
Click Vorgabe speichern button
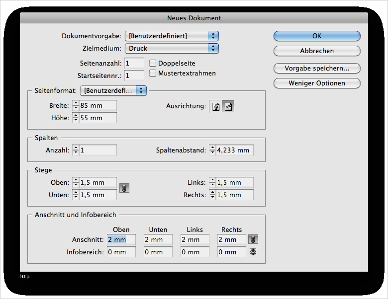click(x=317, y=68)
